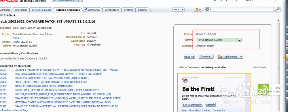This screenshot has width=288, height=112.
Task: Open Learn More about the Patch Community
Action: coord(203,111)
